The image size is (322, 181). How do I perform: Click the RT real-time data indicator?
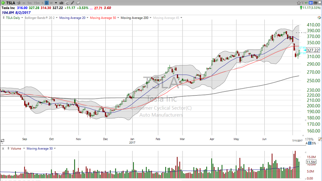tap(306, 3)
